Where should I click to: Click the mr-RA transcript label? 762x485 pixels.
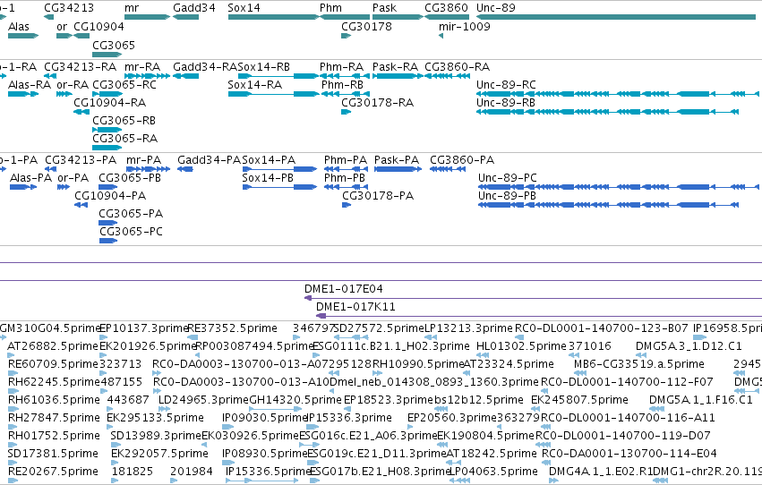tap(141, 66)
